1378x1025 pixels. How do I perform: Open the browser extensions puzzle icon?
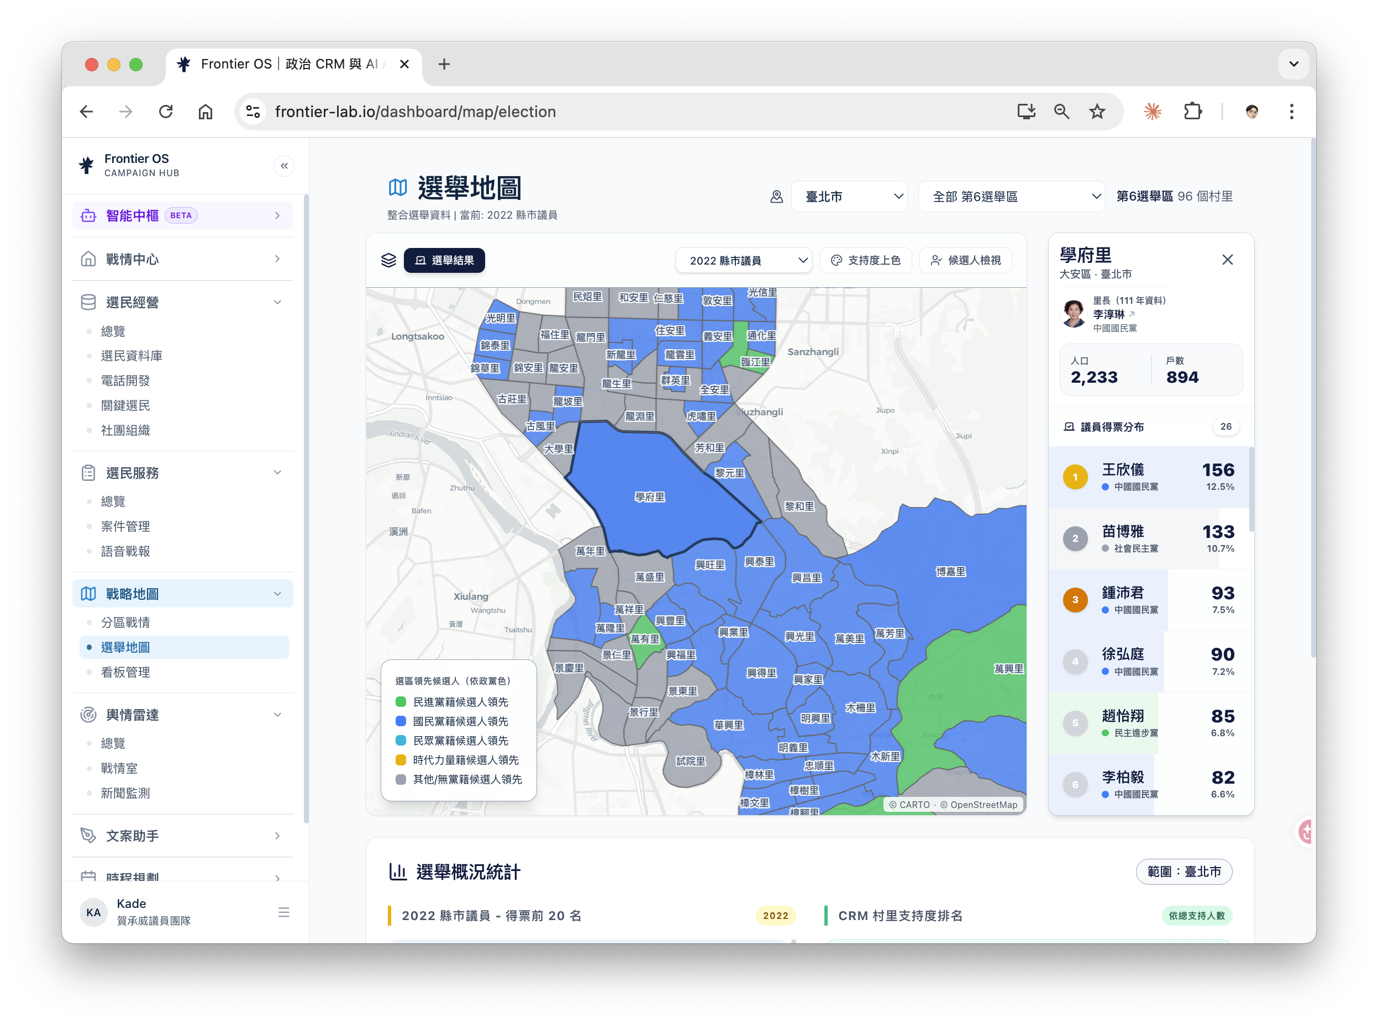click(1192, 112)
